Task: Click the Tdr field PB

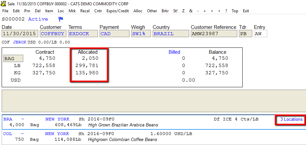Action: coord(246,34)
